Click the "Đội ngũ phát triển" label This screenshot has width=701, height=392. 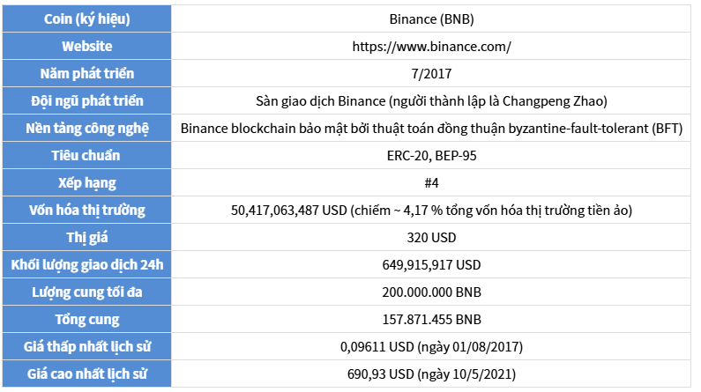[87, 101]
